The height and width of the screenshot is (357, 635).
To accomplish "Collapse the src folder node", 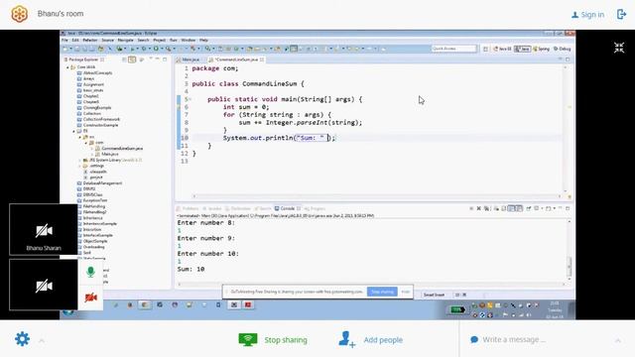I will [80, 137].
